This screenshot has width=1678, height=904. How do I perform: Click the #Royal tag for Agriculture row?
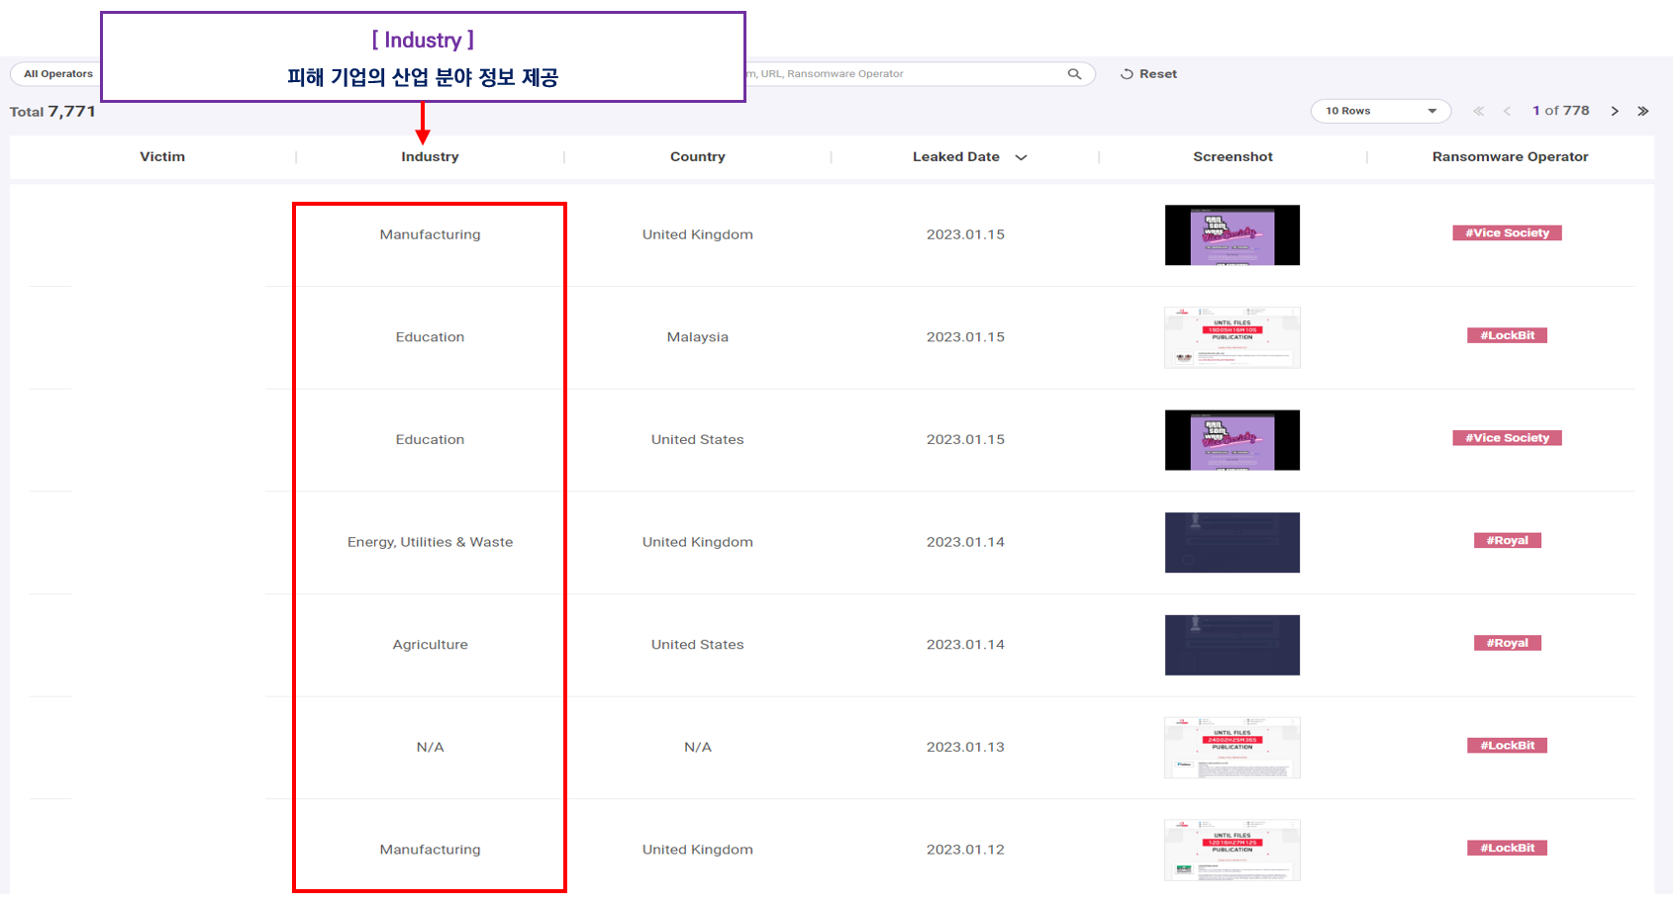tap(1507, 643)
